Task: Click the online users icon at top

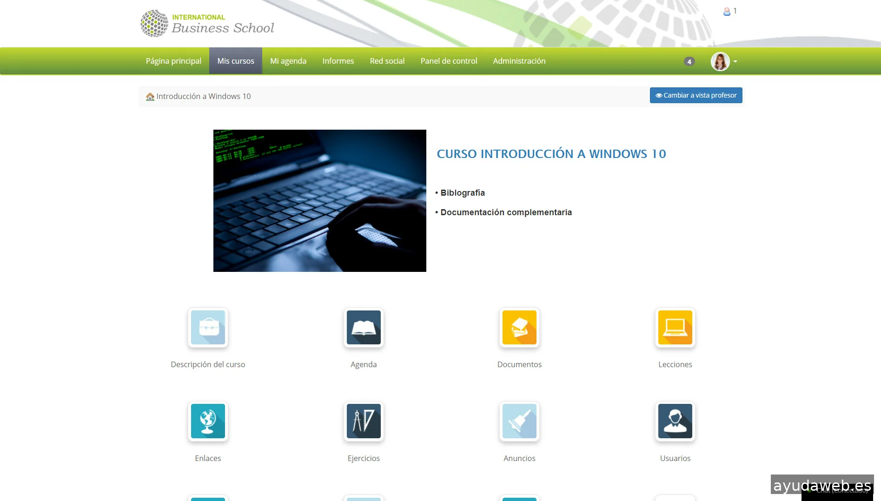Action: (x=727, y=12)
